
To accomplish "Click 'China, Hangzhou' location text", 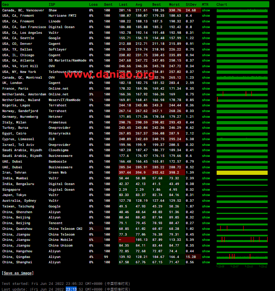I will pos(17,251).
